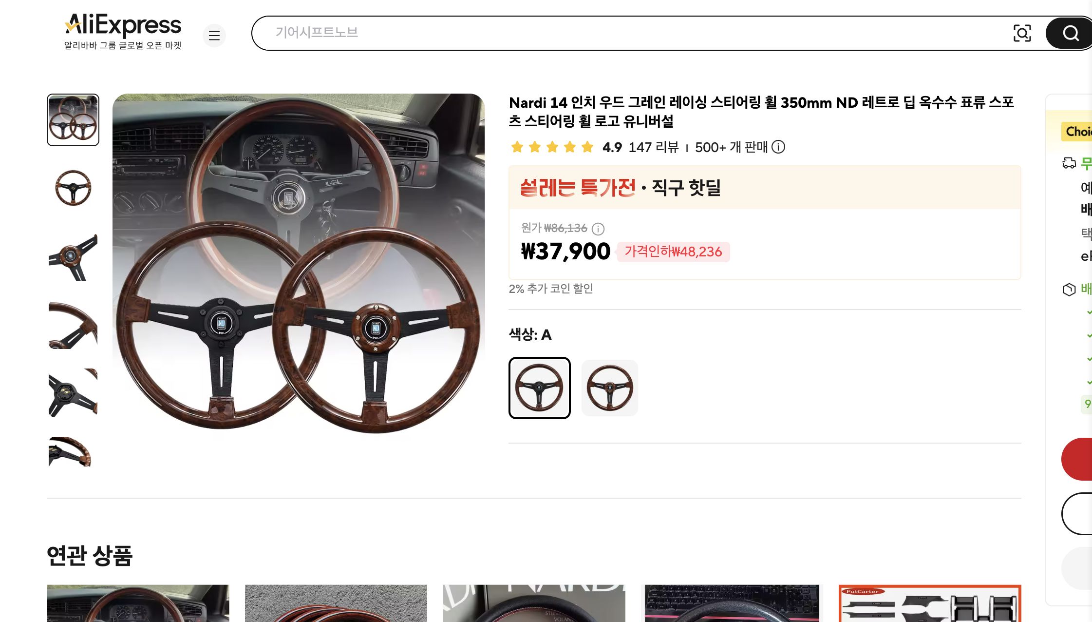Open the hamburger menu next to the logo
The width and height of the screenshot is (1092, 622).
click(x=214, y=36)
